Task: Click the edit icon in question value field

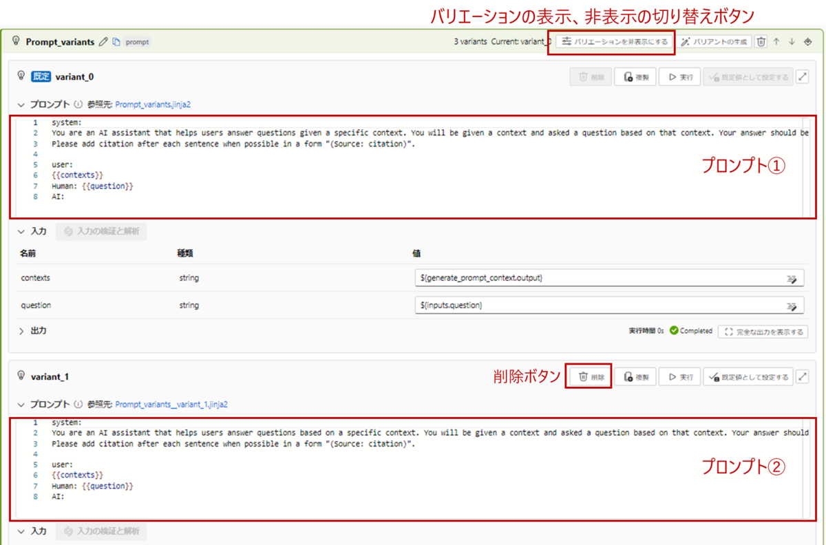Action: [x=792, y=306]
